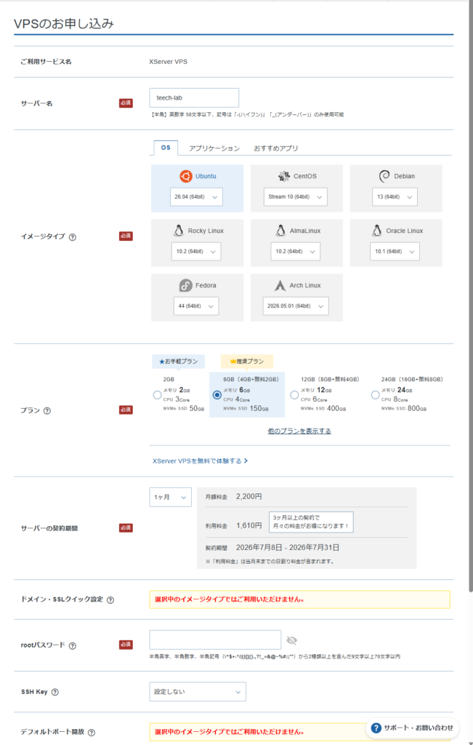Viewport: 473px width, 745px height.
Task: Click the ドメイン・SSLクイック設定 unavailable message
Action: click(300, 599)
